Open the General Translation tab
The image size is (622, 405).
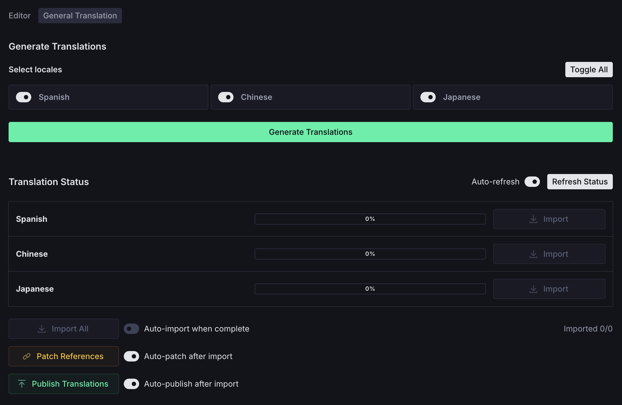click(80, 16)
